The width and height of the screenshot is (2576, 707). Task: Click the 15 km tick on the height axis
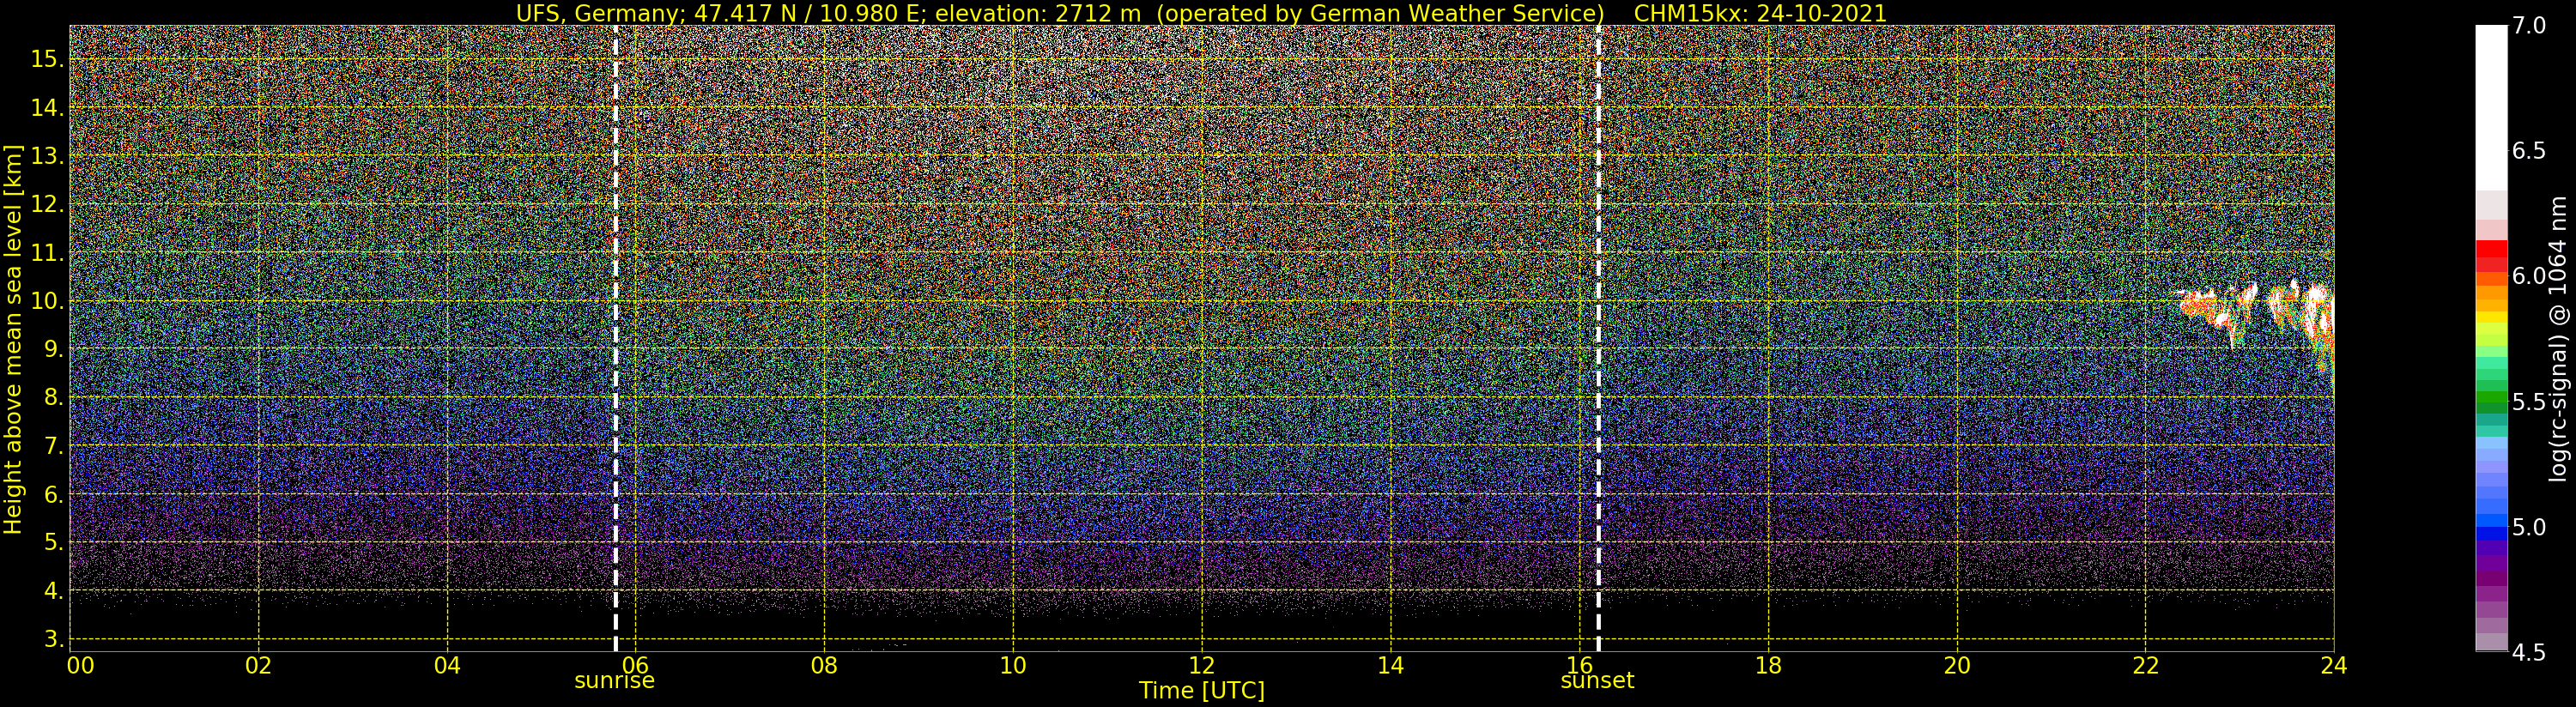(x=46, y=59)
